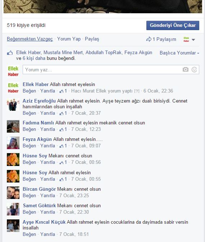The image size is (205, 242).
Task: Select Yorum Yap in post actions
Action: click(x=69, y=39)
